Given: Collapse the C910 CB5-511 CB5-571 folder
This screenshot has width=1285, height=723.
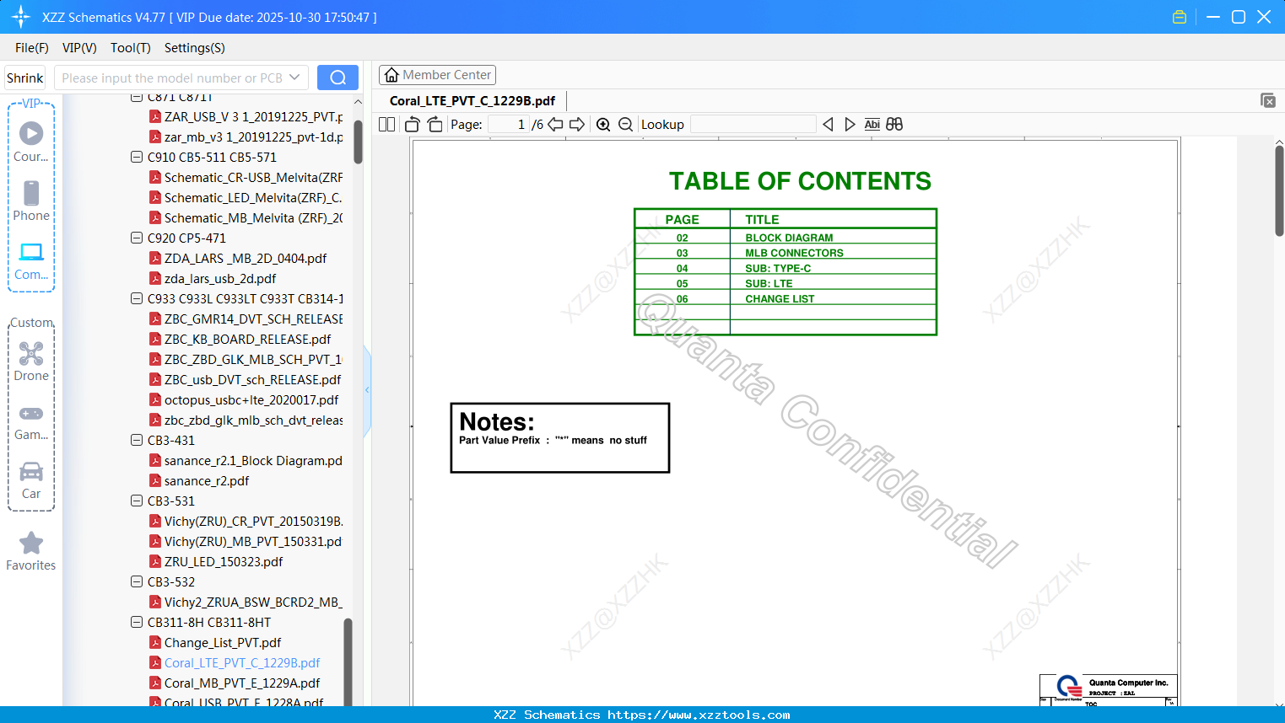Looking at the screenshot, I should 137,157.
